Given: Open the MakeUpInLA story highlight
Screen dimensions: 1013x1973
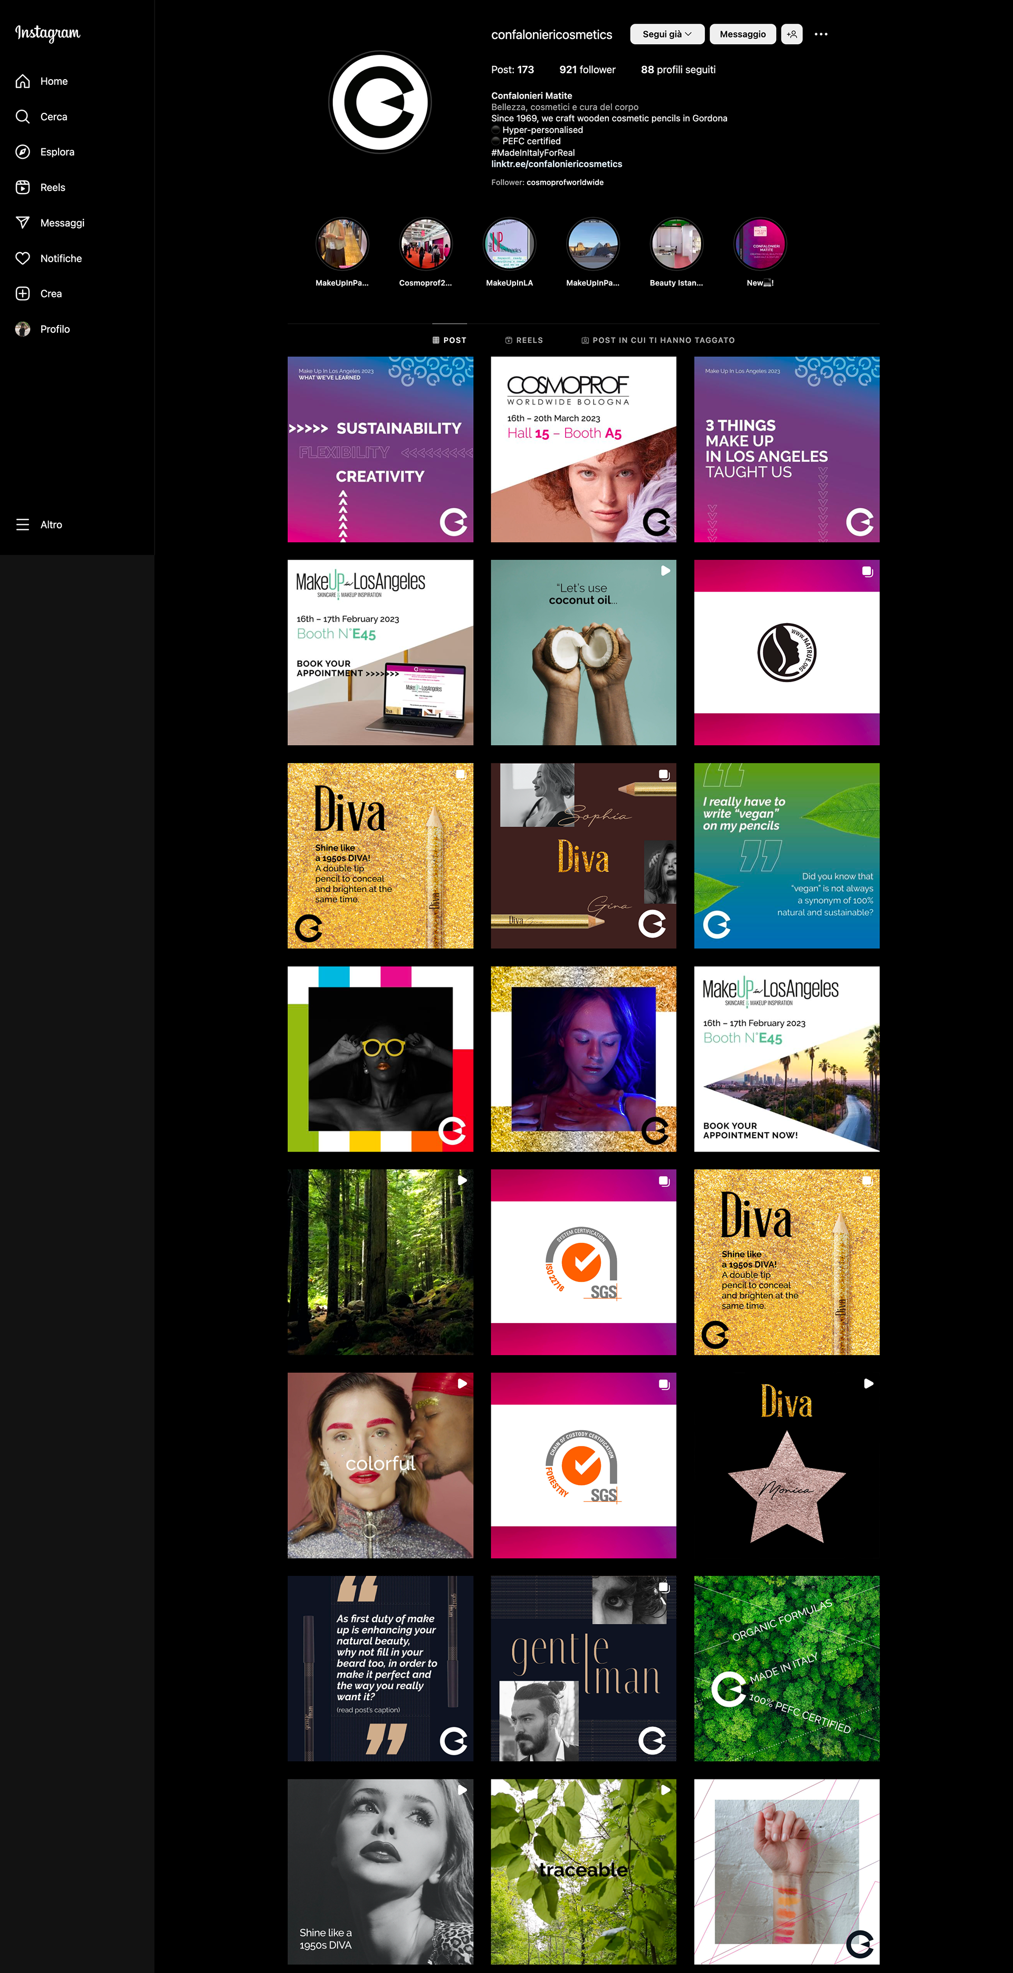Looking at the screenshot, I should coord(509,244).
